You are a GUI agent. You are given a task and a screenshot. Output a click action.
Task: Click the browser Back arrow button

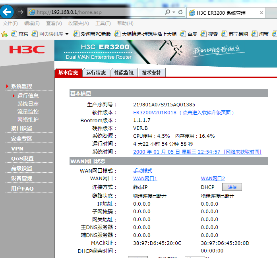6,12
